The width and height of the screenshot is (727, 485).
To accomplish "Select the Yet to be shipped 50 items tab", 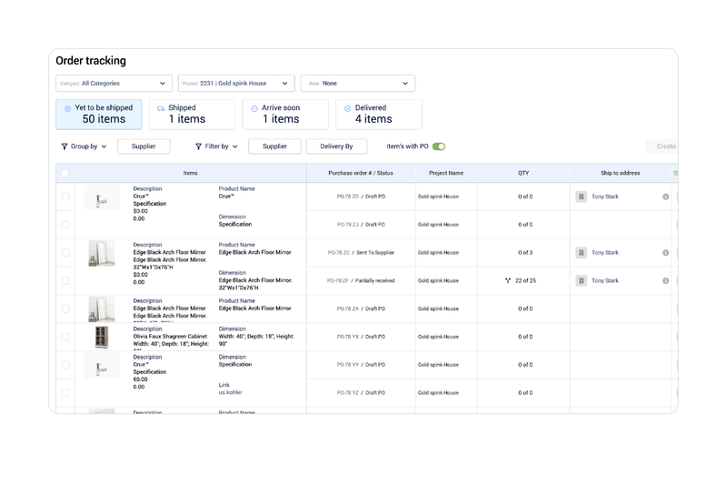I will coord(99,114).
